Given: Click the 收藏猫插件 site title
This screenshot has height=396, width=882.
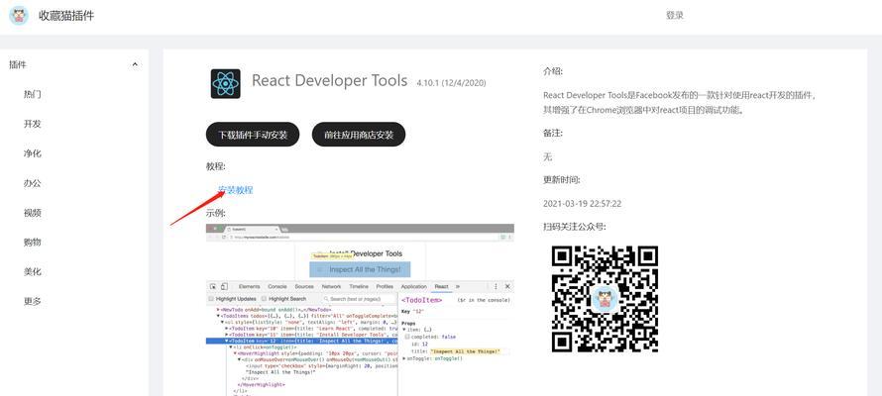Looking at the screenshot, I should [66, 16].
